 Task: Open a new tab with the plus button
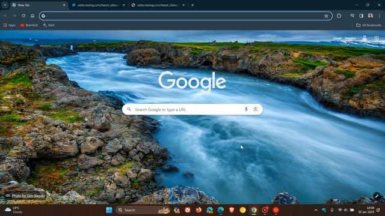point(192,5)
